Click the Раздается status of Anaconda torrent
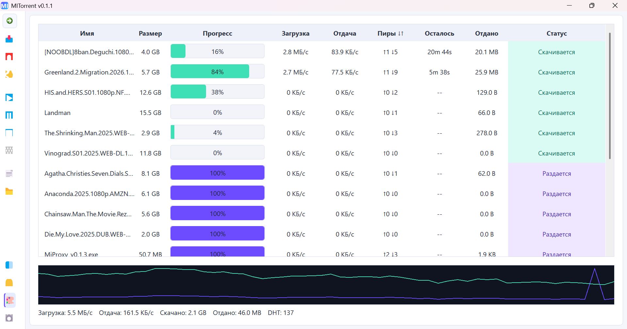The image size is (627, 329). pyautogui.click(x=556, y=194)
